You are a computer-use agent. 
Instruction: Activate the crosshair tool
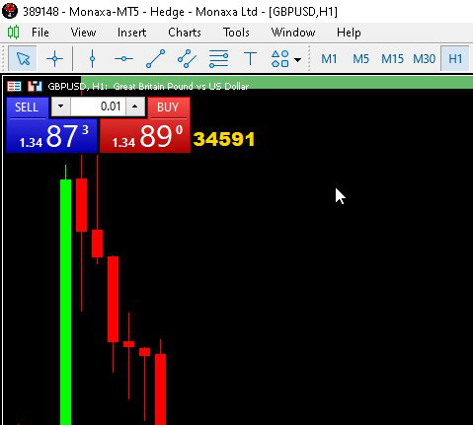[x=54, y=59]
